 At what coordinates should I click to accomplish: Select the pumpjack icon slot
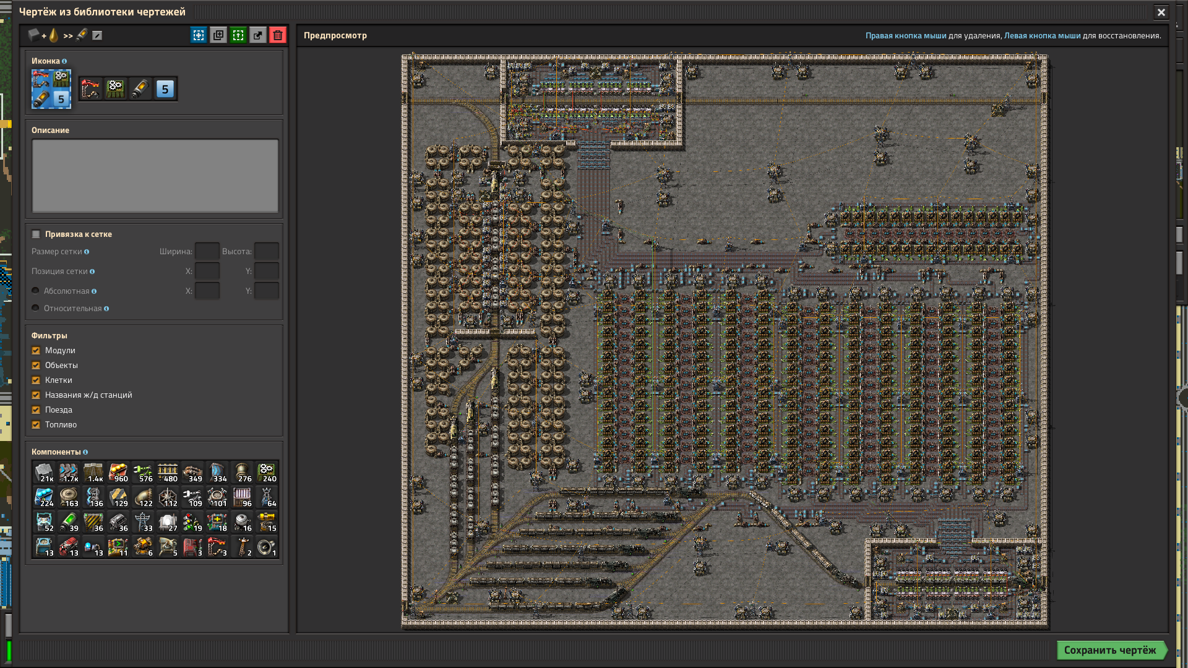[91, 89]
